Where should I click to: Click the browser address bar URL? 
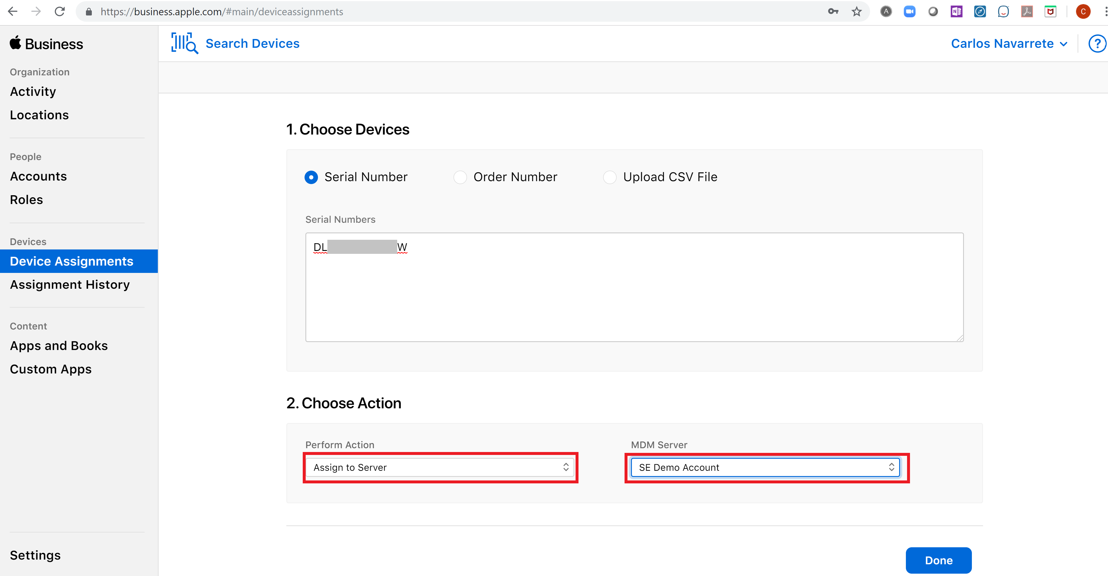222,12
